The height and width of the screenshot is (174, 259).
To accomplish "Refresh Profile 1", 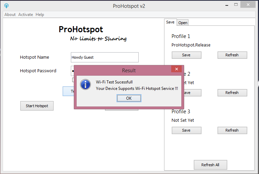I will point(232,55).
